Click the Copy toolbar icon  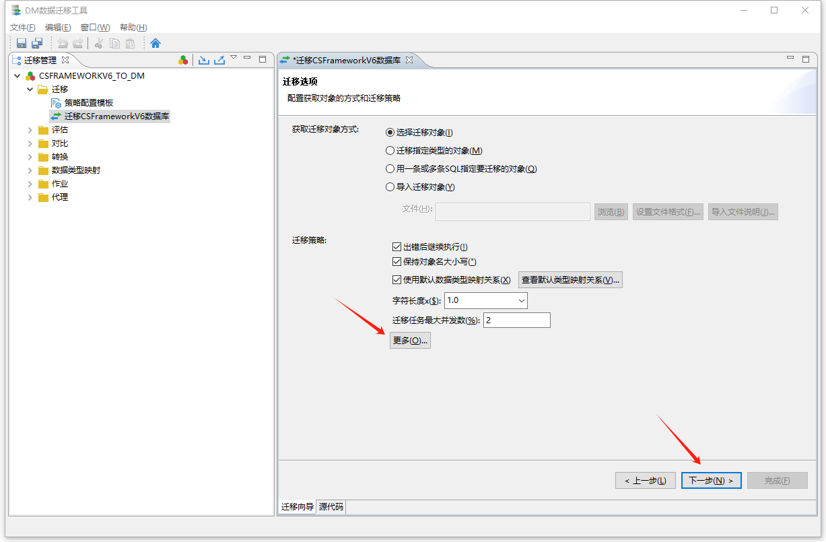coord(114,43)
